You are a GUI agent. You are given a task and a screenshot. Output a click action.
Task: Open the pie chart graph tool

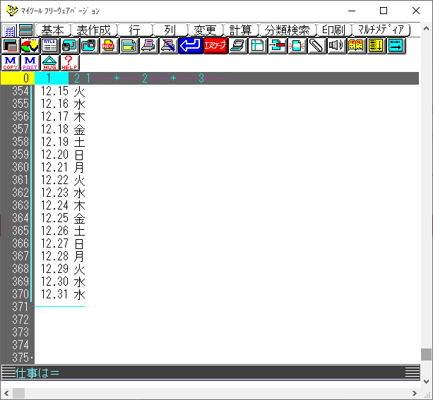(x=30, y=46)
